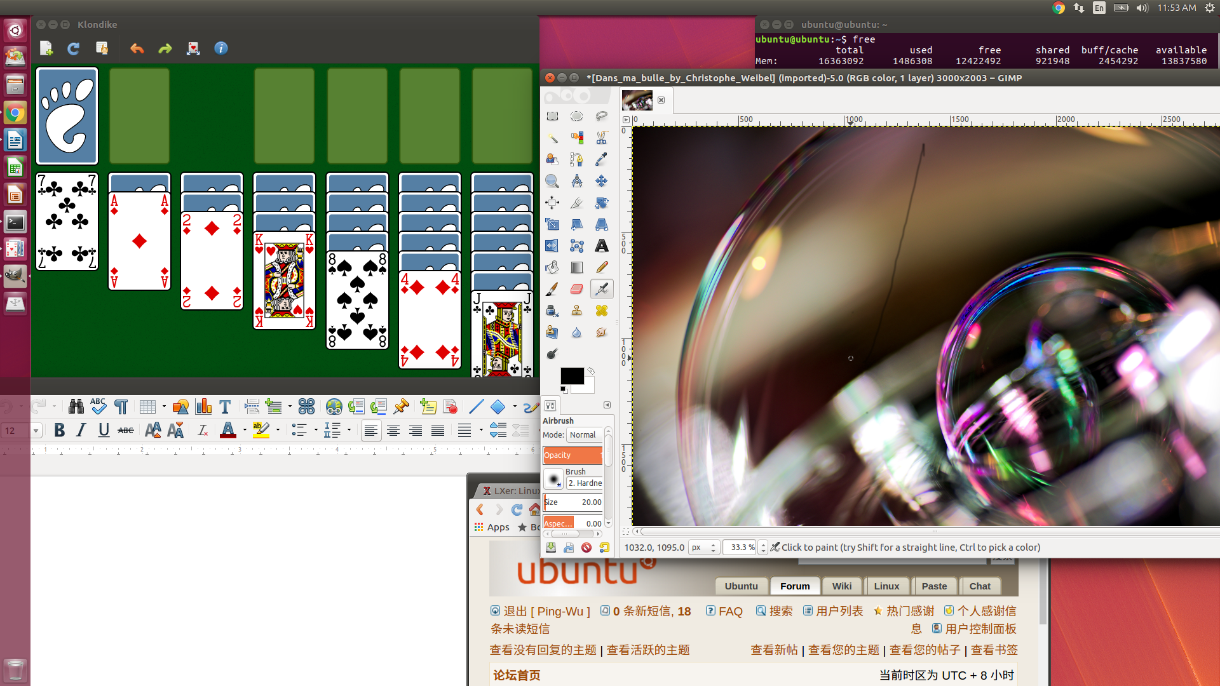Select the Free Select lasso tool
This screenshot has width=1220, height=686.
tap(601, 116)
